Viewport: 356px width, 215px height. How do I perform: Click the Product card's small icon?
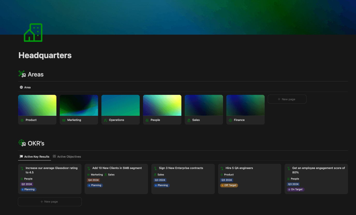(x=22, y=120)
